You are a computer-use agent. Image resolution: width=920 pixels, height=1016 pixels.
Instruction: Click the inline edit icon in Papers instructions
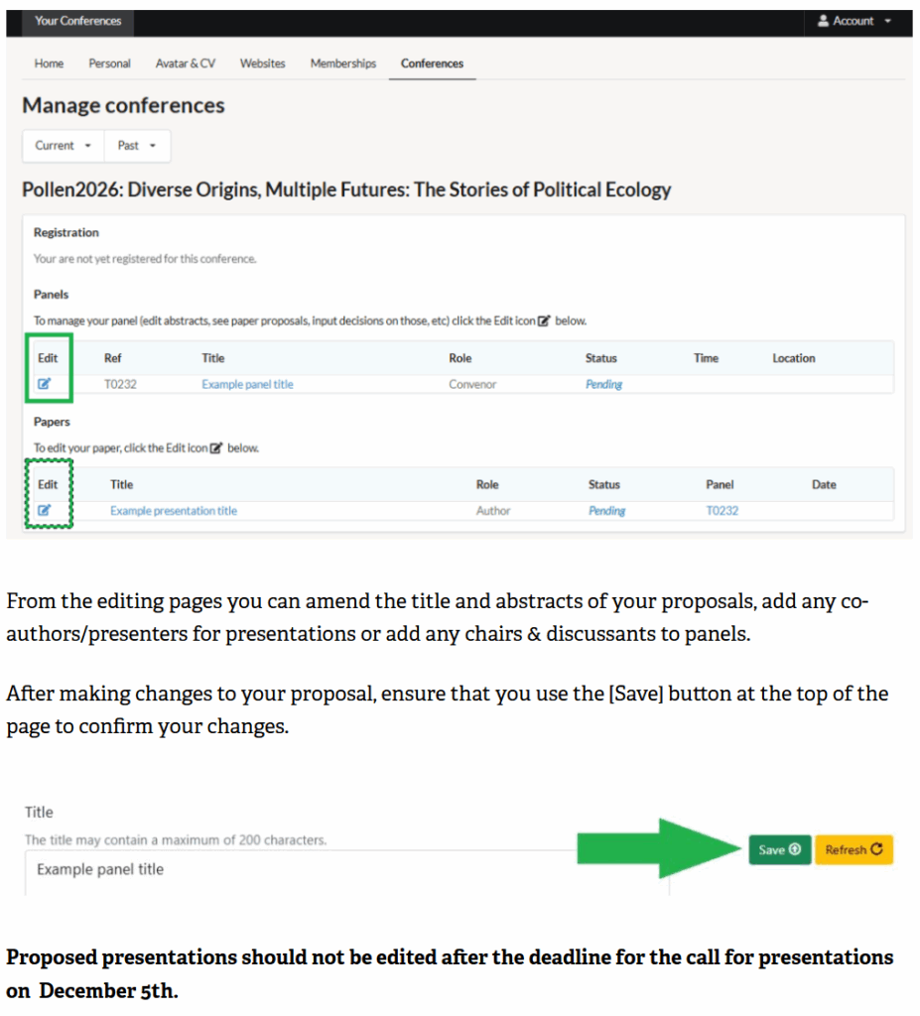point(215,448)
